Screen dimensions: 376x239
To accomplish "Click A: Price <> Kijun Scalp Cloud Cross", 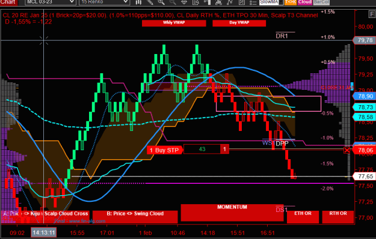I will [x=46, y=217].
